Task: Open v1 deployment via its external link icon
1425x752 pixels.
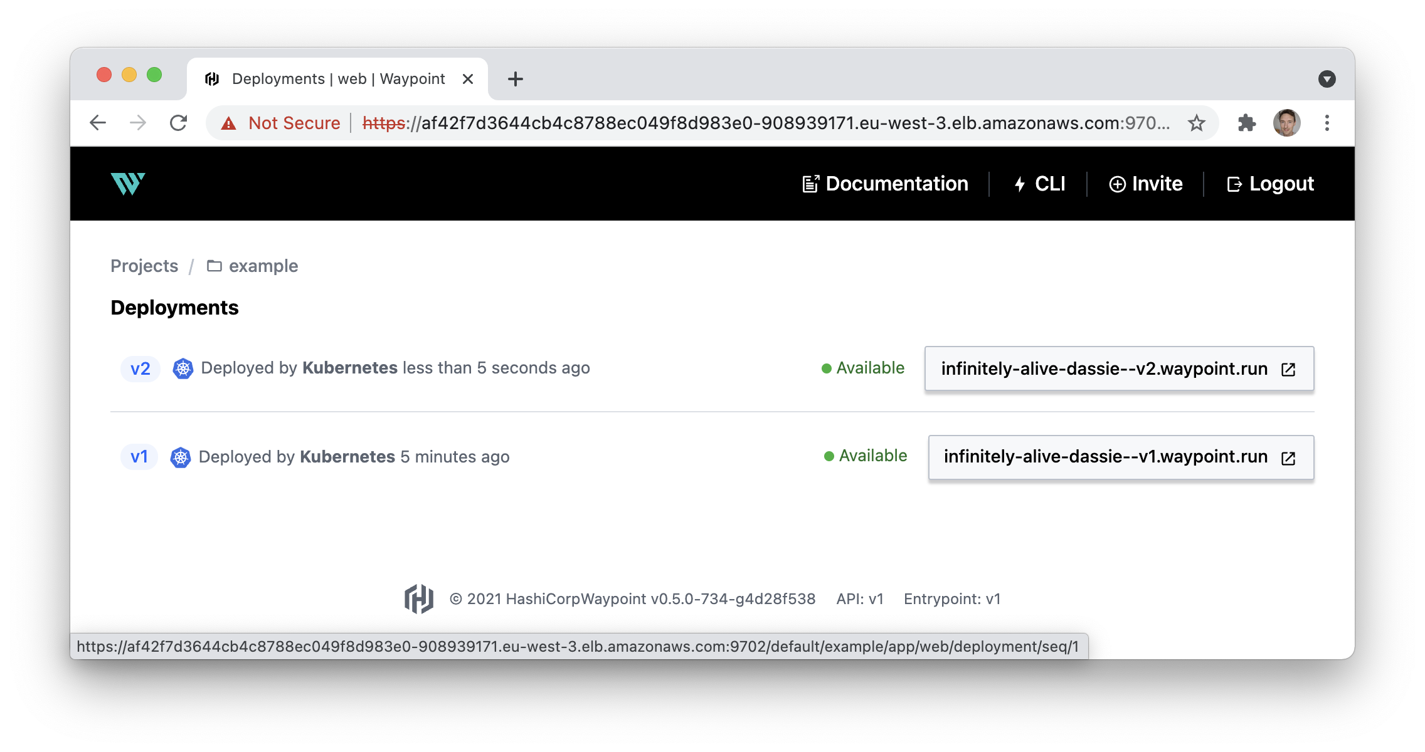Action: click(x=1288, y=458)
